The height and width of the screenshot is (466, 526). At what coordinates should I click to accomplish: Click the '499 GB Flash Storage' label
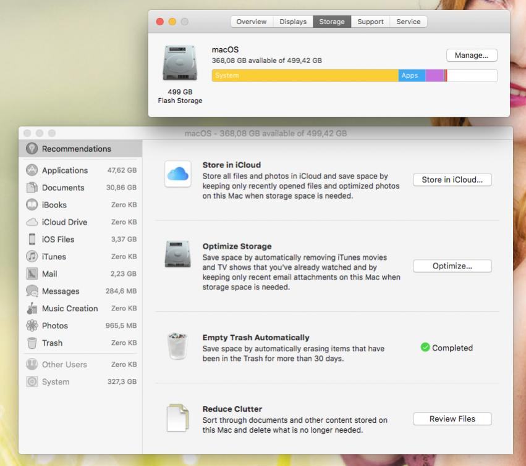click(180, 96)
